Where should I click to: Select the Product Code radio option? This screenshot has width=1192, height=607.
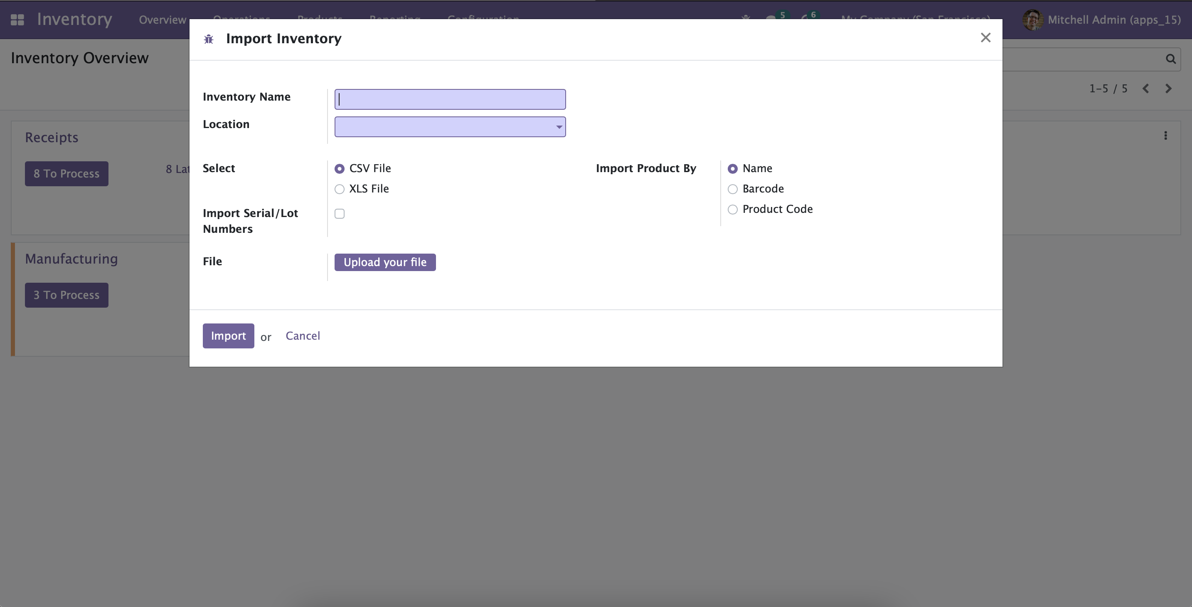732,209
